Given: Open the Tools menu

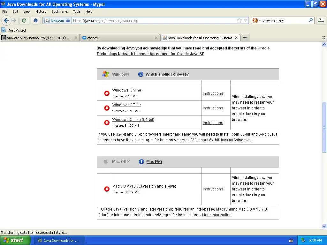Looking at the screenshot, I should 77,11.
